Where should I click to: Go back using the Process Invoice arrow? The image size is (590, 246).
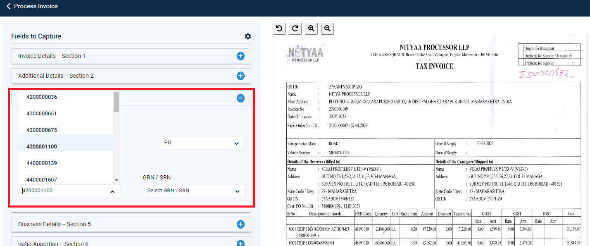point(8,6)
